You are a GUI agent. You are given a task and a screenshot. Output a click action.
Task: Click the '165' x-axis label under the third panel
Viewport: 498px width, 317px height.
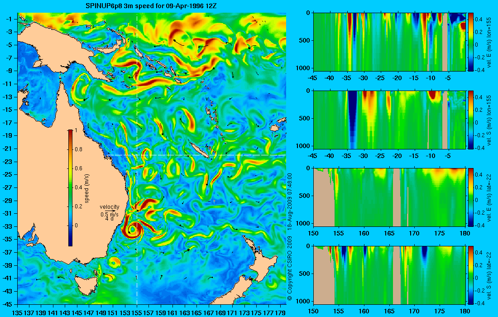coord(389,234)
